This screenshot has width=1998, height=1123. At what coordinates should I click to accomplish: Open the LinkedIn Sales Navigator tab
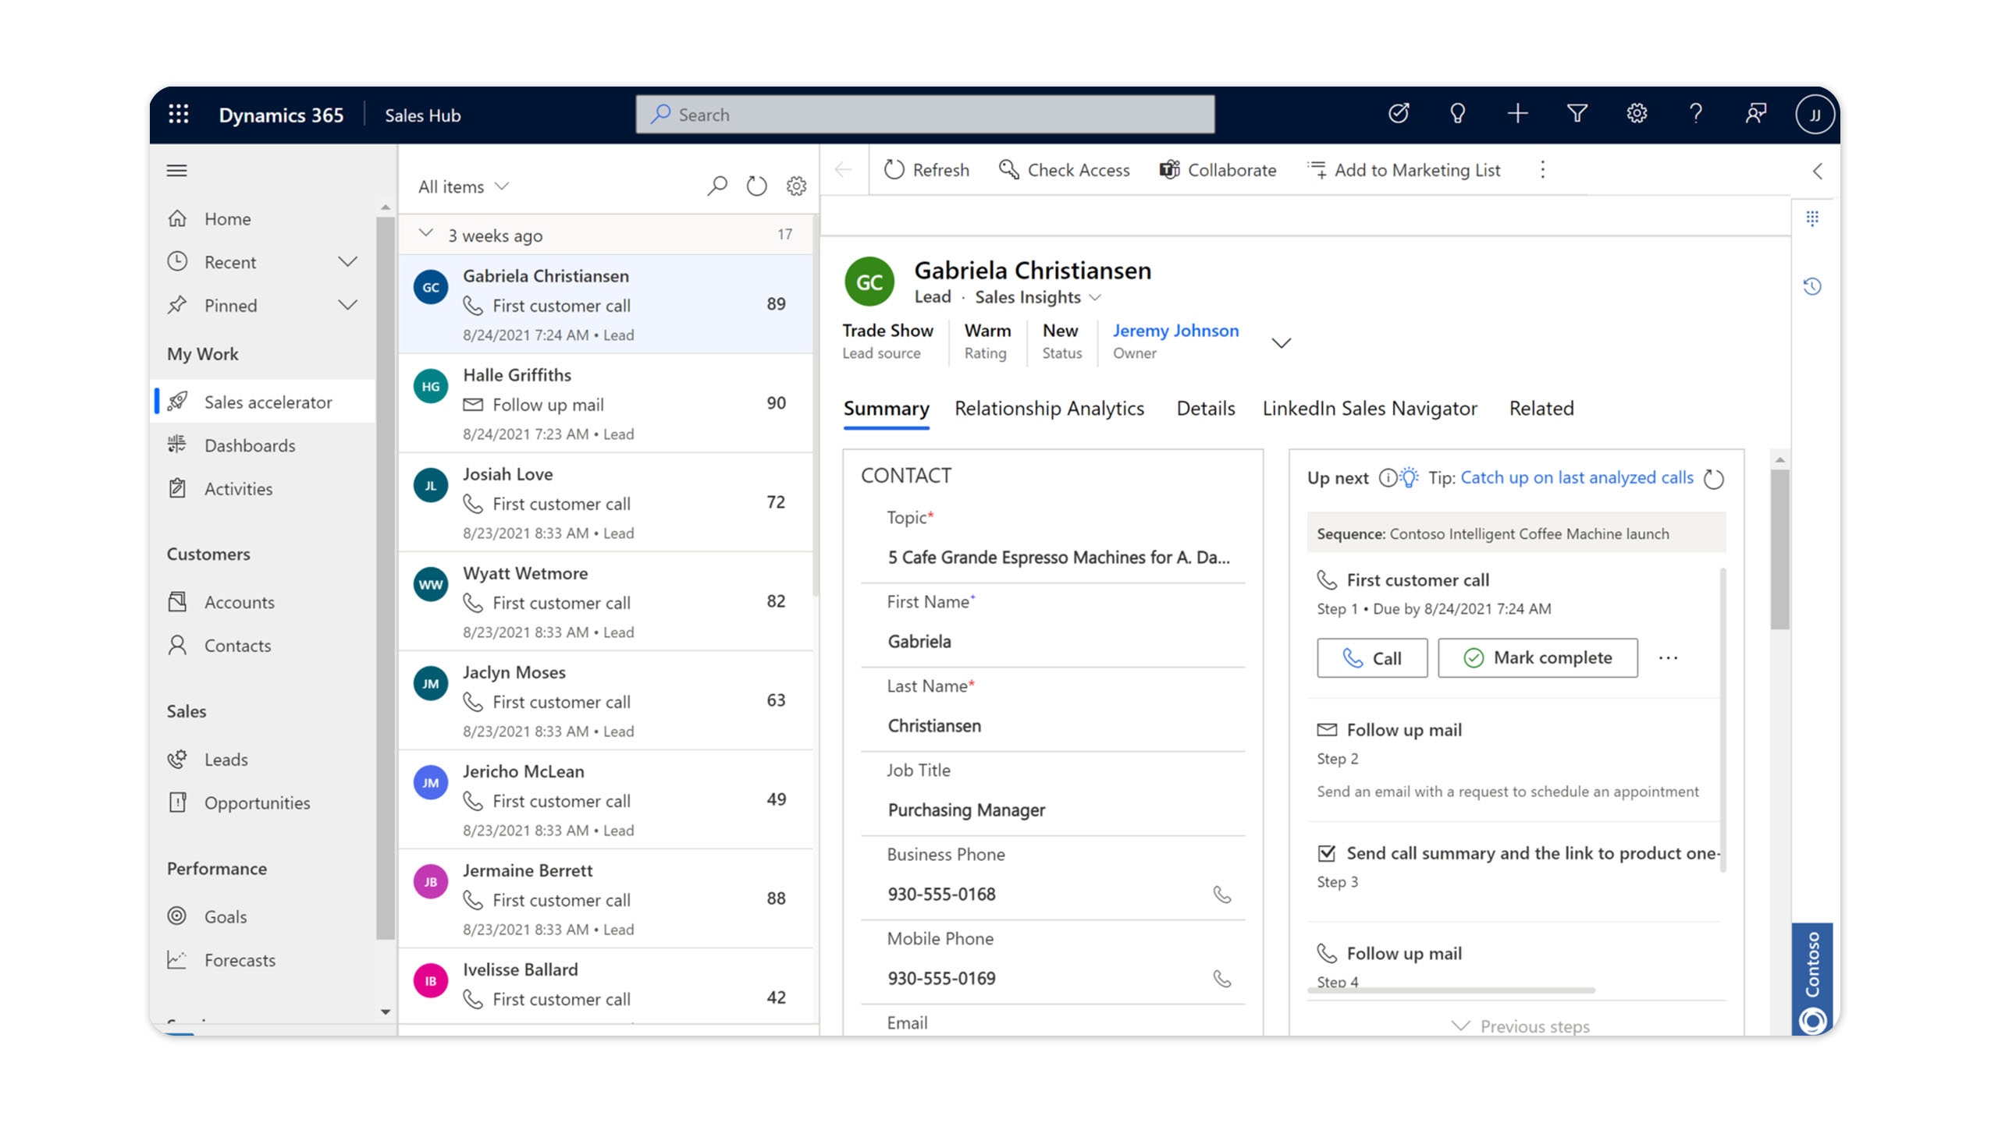pos(1370,408)
